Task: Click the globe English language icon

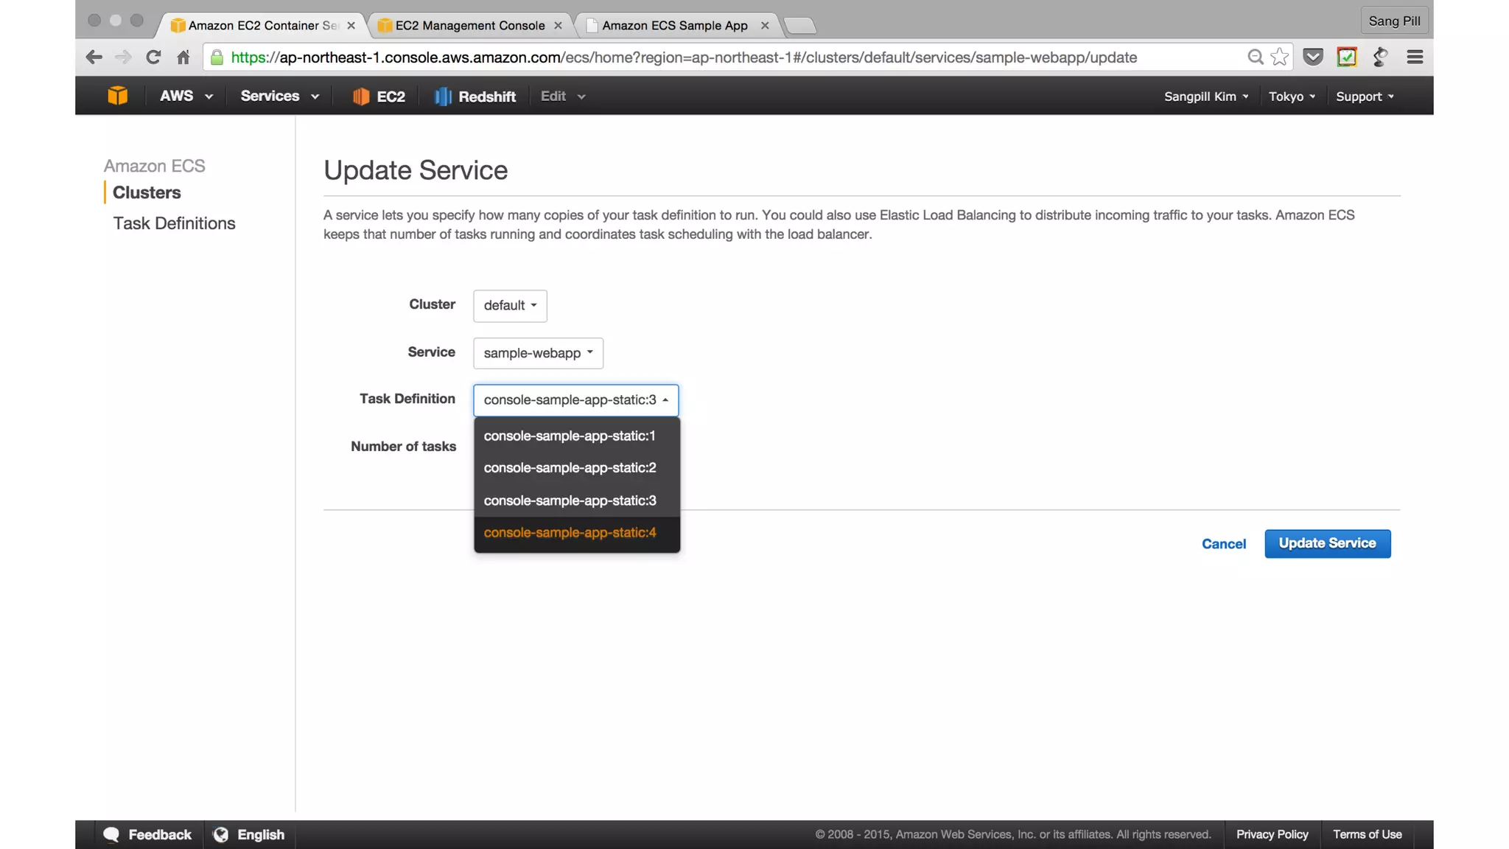Action: (220, 834)
